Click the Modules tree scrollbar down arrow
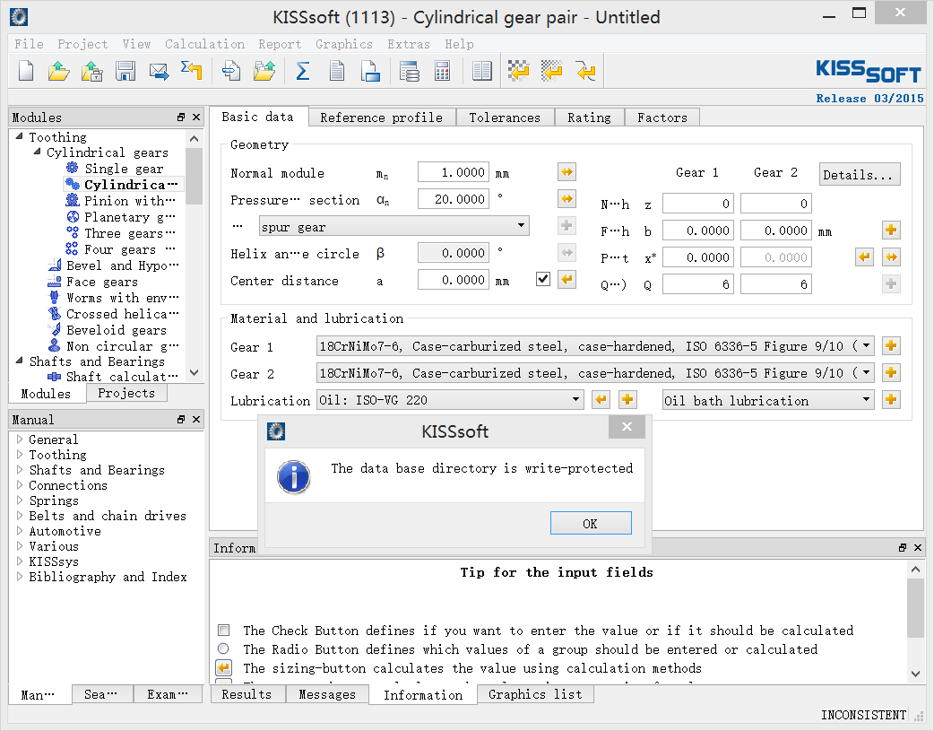Viewport: 934px width, 731px height. point(194,372)
